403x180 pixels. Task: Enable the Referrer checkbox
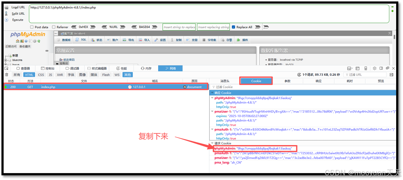pyautogui.click(x=54, y=27)
